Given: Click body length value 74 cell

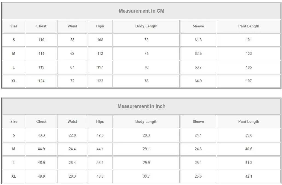Looking at the screenshot, I should coord(146,54).
